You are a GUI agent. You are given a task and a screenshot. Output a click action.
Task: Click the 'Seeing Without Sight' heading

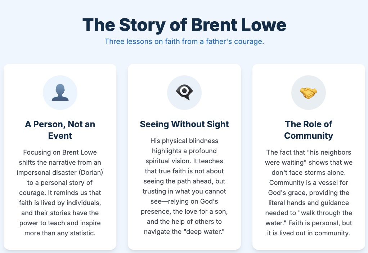click(184, 124)
